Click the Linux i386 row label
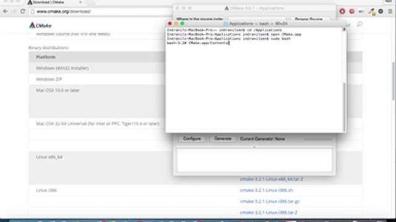 point(46,191)
